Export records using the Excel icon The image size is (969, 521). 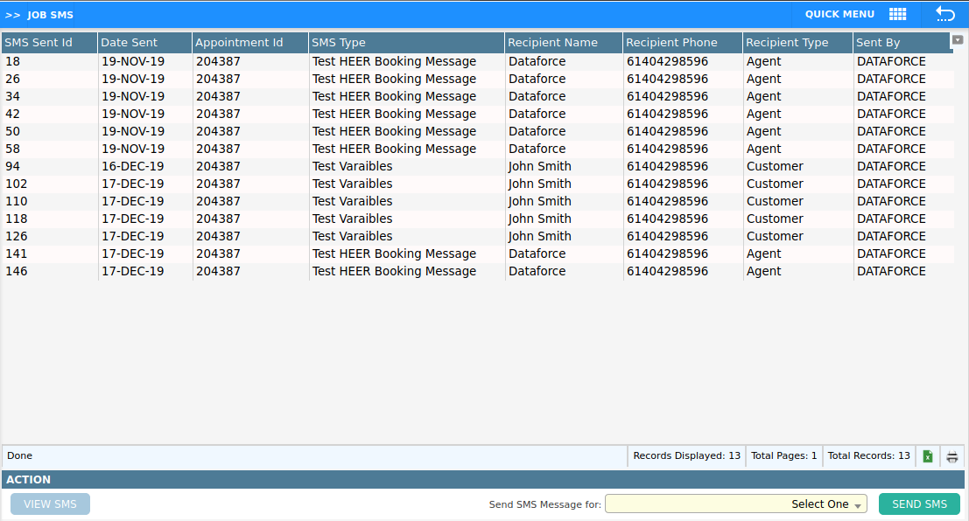(927, 456)
